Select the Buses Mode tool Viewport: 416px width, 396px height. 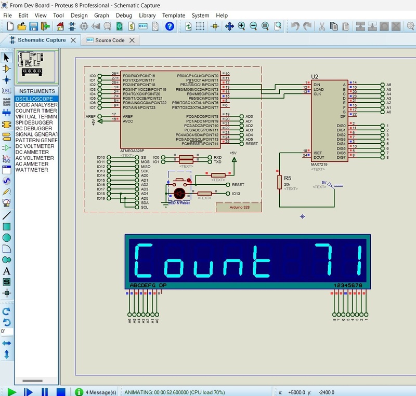(7, 113)
